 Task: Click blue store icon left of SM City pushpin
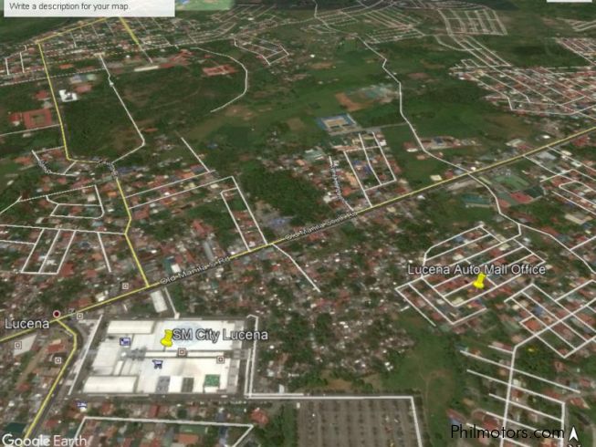(125, 341)
